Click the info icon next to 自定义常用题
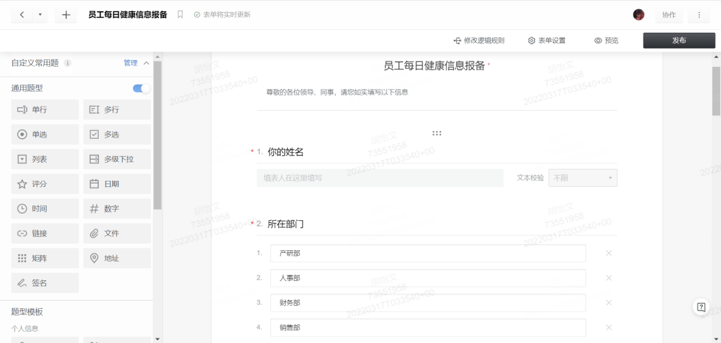 coord(67,63)
